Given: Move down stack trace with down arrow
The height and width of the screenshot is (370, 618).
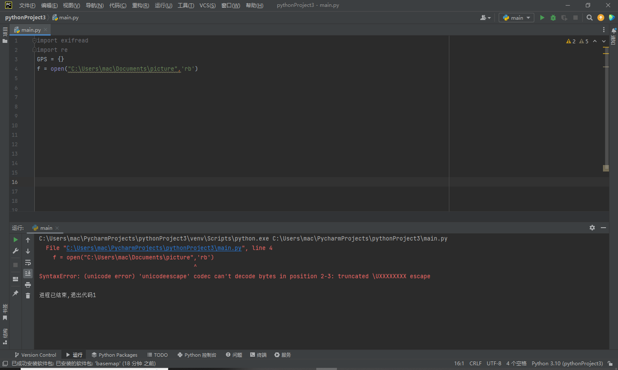Looking at the screenshot, I should (x=28, y=251).
